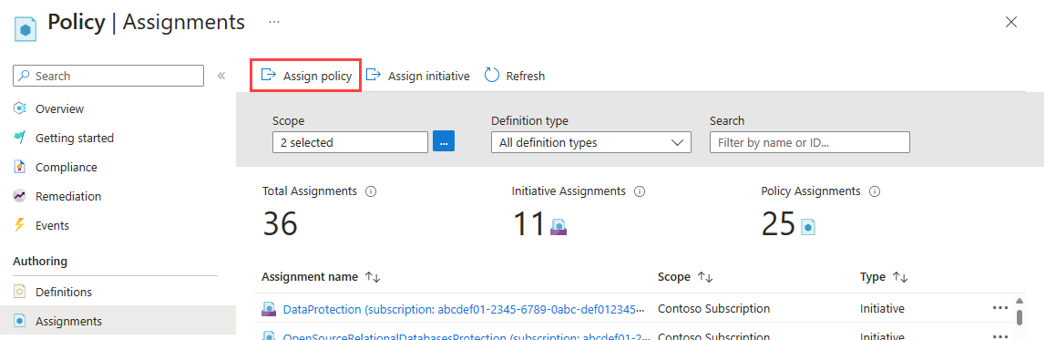Open the ellipsis menu beside Policy Assignments title

[x=274, y=22]
